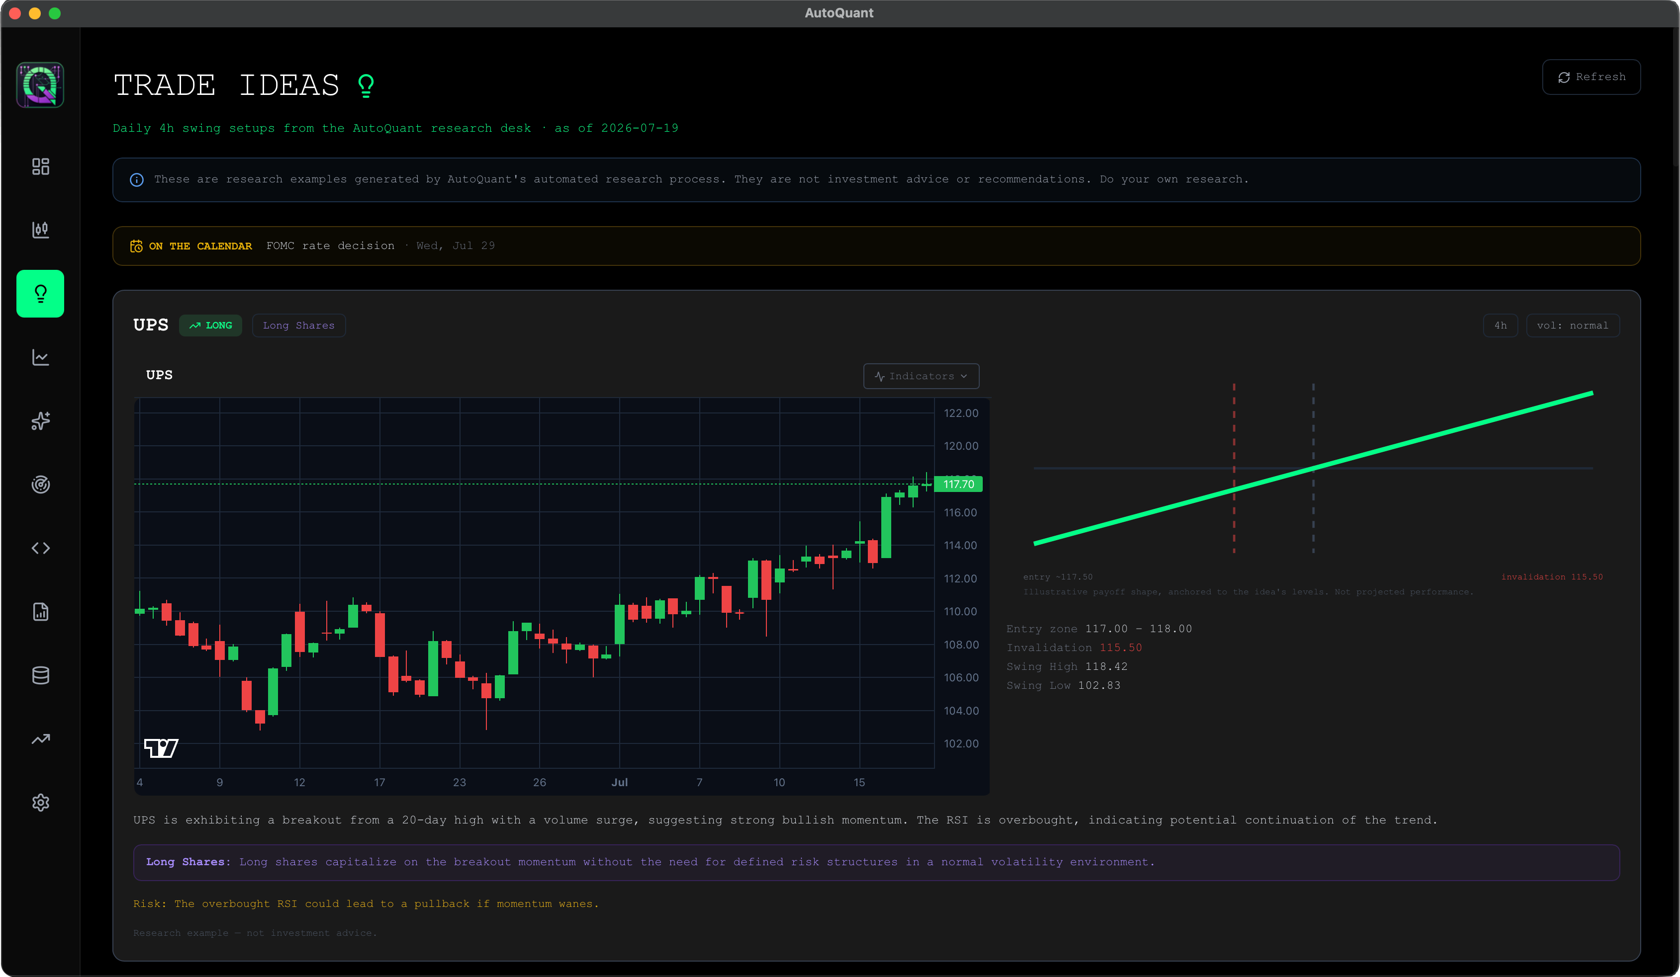Open the dashboard grid icon in sidebar
The width and height of the screenshot is (1680, 977).
pos(41,166)
